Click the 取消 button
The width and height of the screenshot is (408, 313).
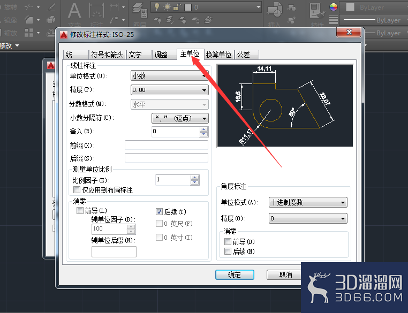click(x=286, y=274)
